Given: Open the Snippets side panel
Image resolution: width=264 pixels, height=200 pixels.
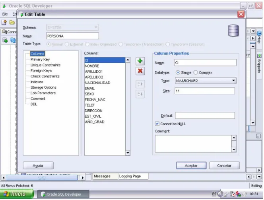Looking at the screenshot, I should pyautogui.click(x=259, y=64).
